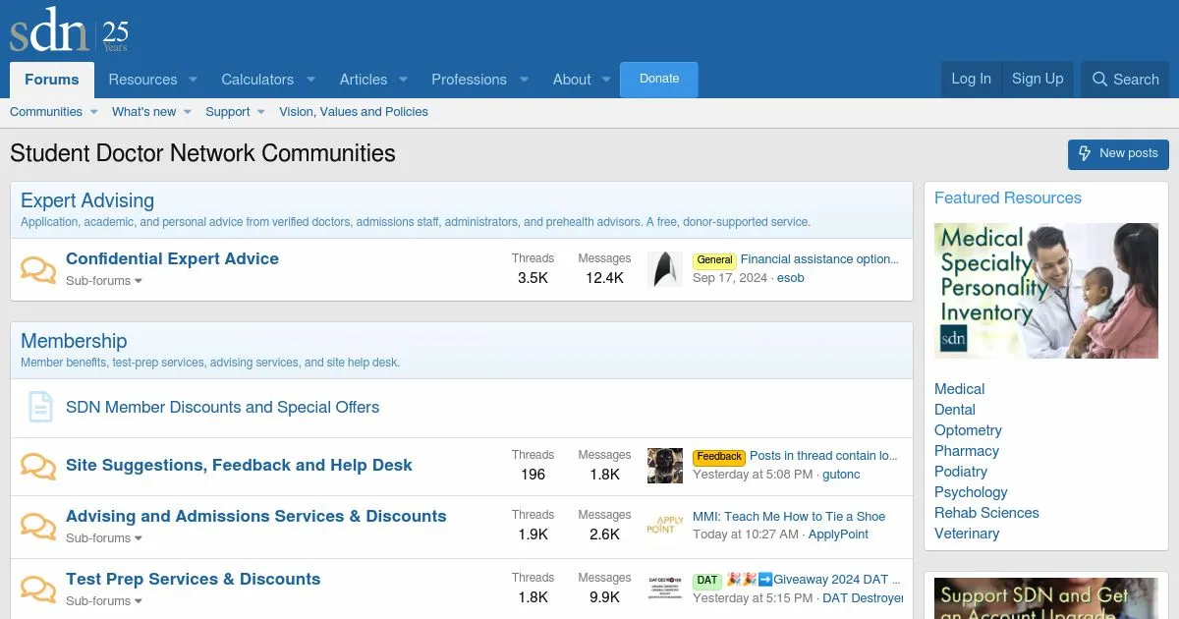Viewport: 1179px width, 619px height.
Task: Open Confidential Expert Advice forum
Action: (172, 258)
